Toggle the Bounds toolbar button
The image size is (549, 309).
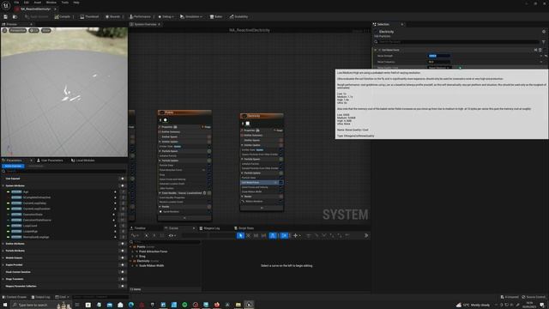tap(112, 16)
